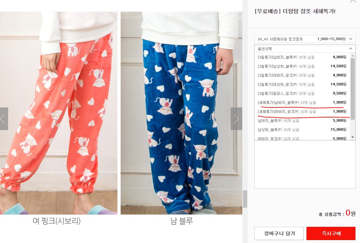Click the red 즉시구매 button

(x=331, y=233)
